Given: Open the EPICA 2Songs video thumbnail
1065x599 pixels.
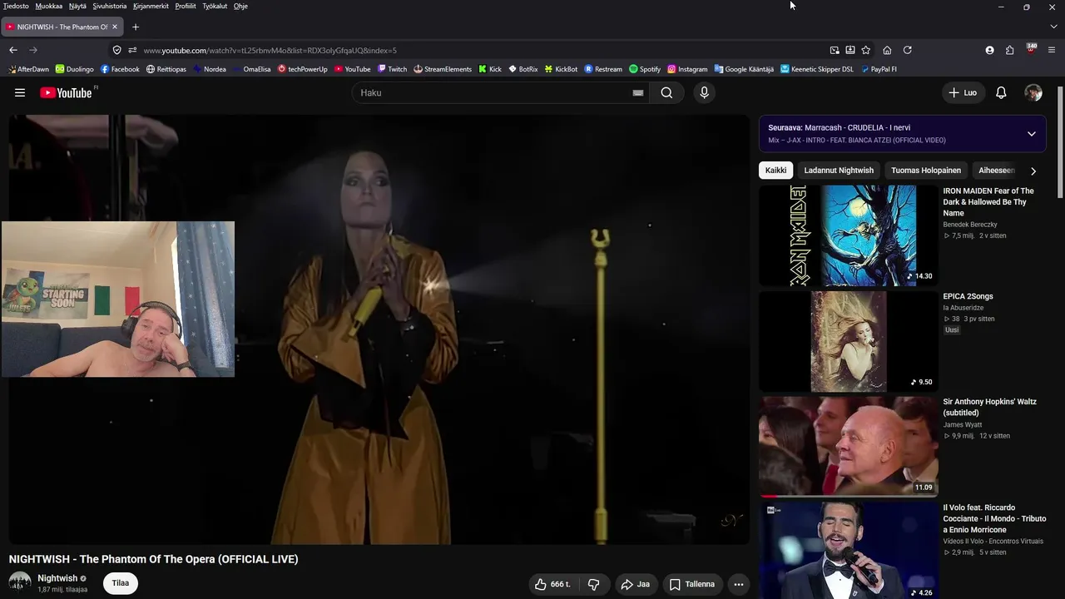Looking at the screenshot, I should [x=849, y=341].
